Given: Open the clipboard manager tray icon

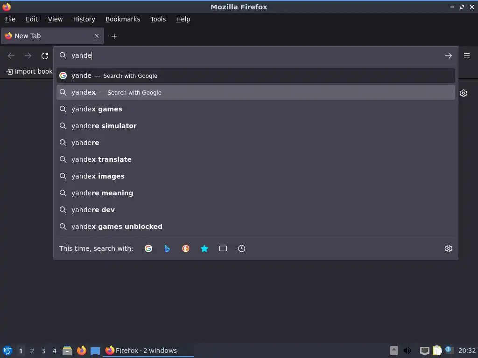Looking at the screenshot, I should (x=437, y=351).
